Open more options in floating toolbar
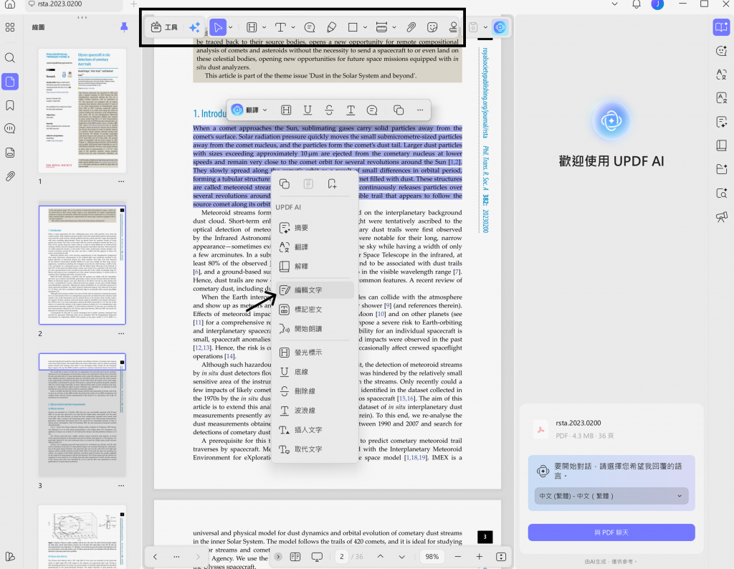 [420, 110]
